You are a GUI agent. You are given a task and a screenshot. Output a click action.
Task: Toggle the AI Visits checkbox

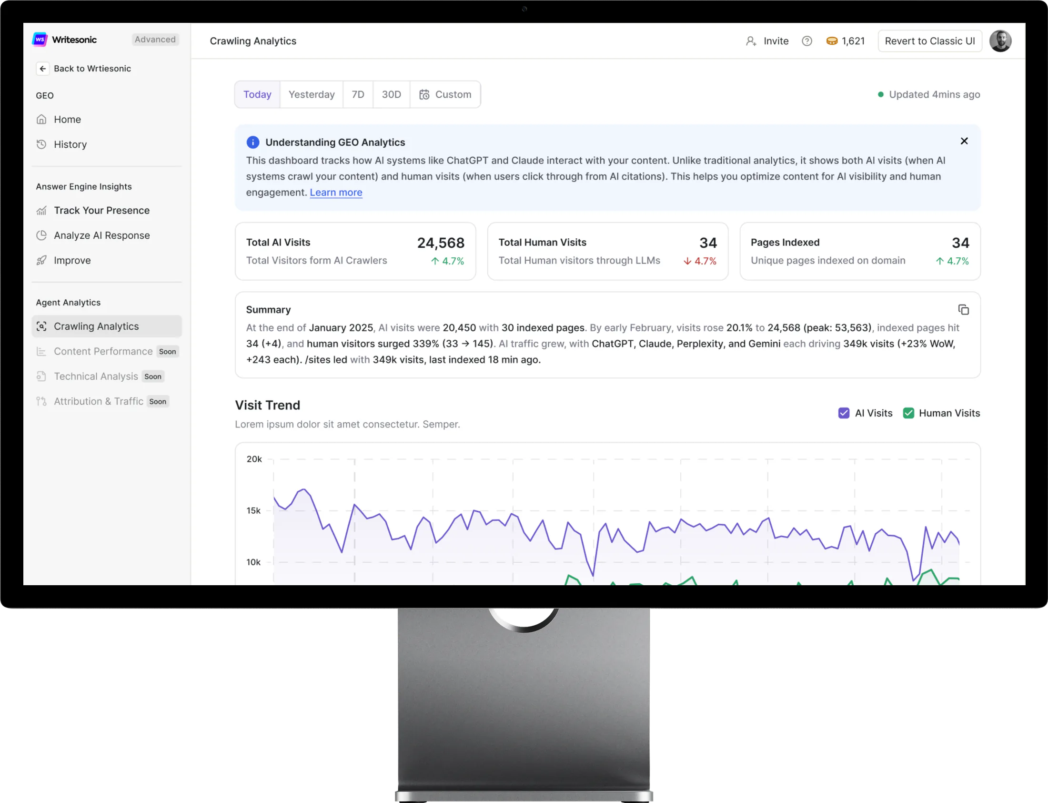(844, 414)
